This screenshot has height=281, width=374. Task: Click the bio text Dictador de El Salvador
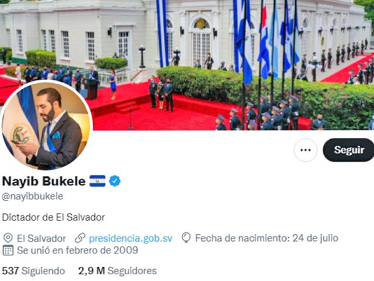click(54, 217)
